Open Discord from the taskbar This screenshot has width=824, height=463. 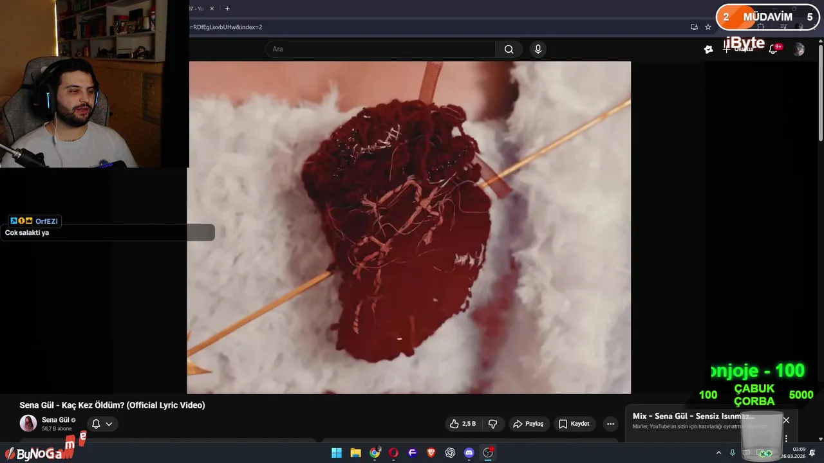point(469,453)
